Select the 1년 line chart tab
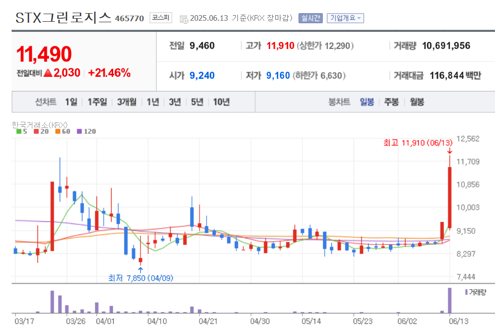The width and height of the screenshot is (495, 335). pos(153,102)
